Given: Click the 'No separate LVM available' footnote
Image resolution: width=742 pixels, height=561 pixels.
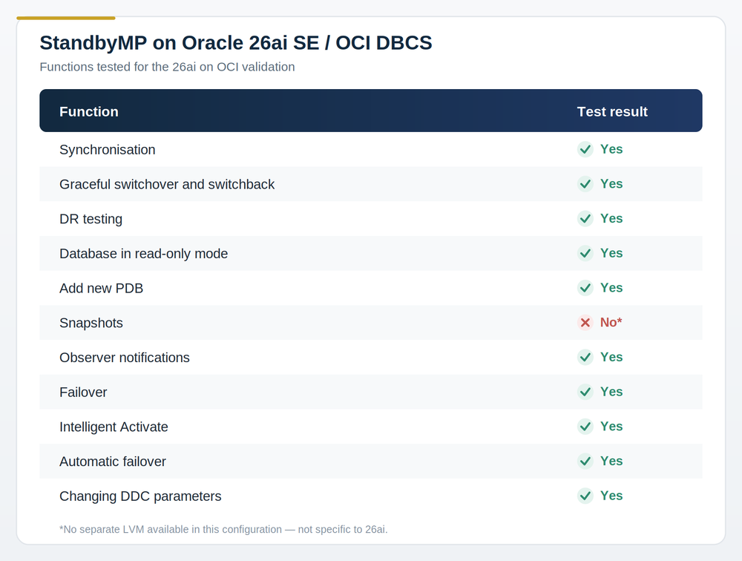Looking at the screenshot, I should [223, 529].
